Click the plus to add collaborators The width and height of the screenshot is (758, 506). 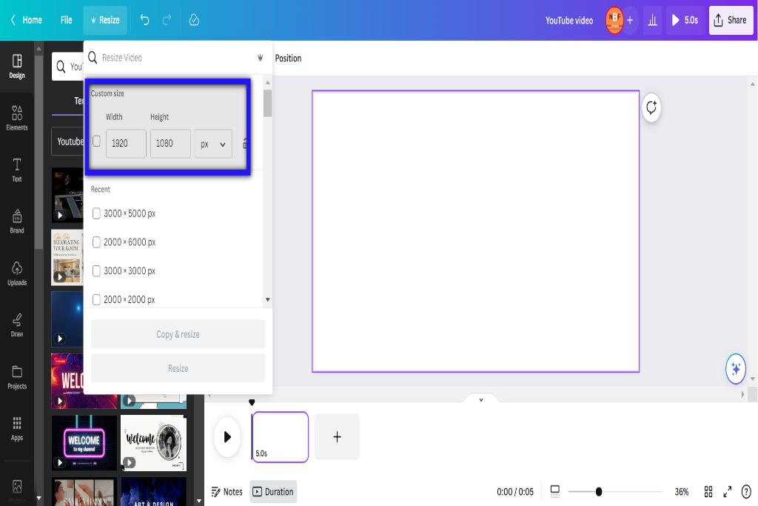630,20
